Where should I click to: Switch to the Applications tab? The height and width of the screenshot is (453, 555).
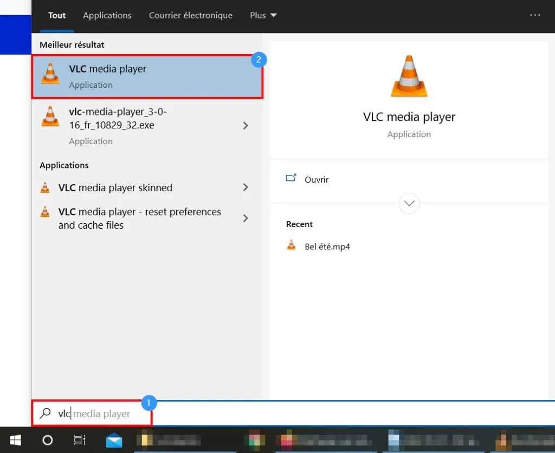(107, 16)
